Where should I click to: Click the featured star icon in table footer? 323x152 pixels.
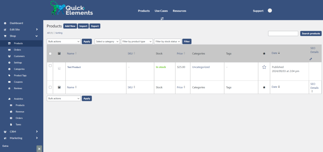click(264, 87)
